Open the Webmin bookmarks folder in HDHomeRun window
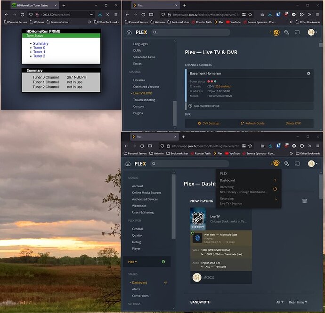325x313 pixels. point(37,22)
